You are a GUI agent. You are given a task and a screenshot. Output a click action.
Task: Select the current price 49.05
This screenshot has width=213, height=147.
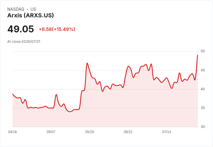[21, 29]
